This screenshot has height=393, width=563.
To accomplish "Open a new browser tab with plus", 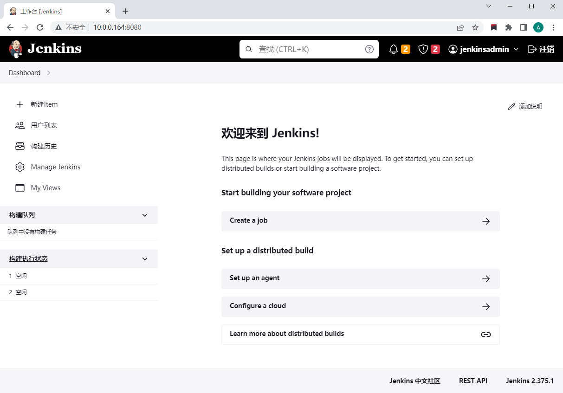I will pyautogui.click(x=125, y=11).
